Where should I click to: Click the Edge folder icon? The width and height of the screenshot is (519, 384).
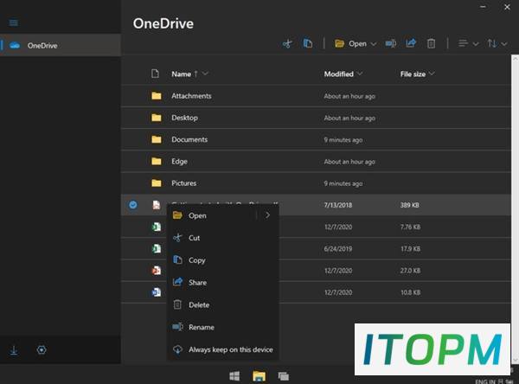click(157, 162)
